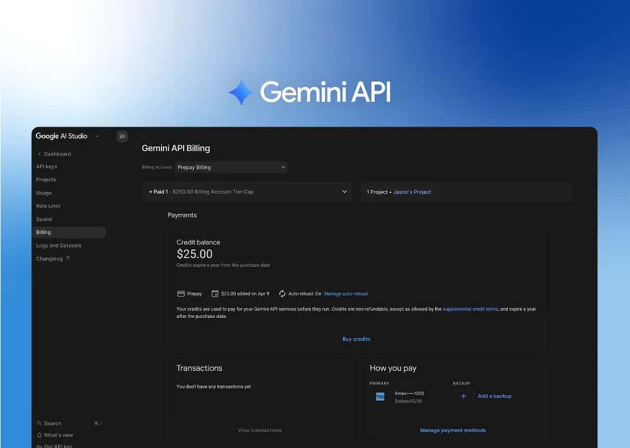Screen dimensions: 630x448
Task: Click the Get API key icon
Action: tap(39, 446)
